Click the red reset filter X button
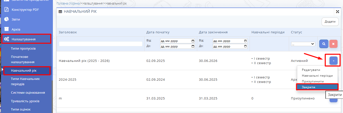This screenshot has width=343, height=113. tap(333, 44)
